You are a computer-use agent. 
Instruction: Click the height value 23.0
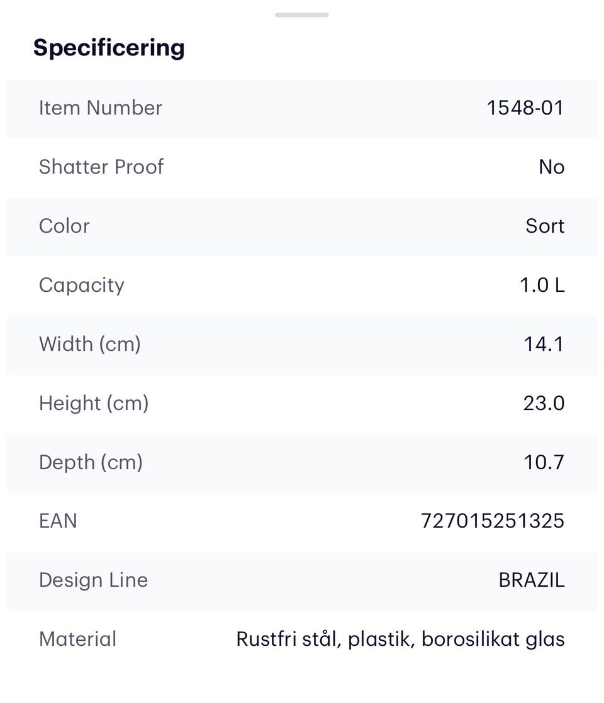click(x=544, y=404)
